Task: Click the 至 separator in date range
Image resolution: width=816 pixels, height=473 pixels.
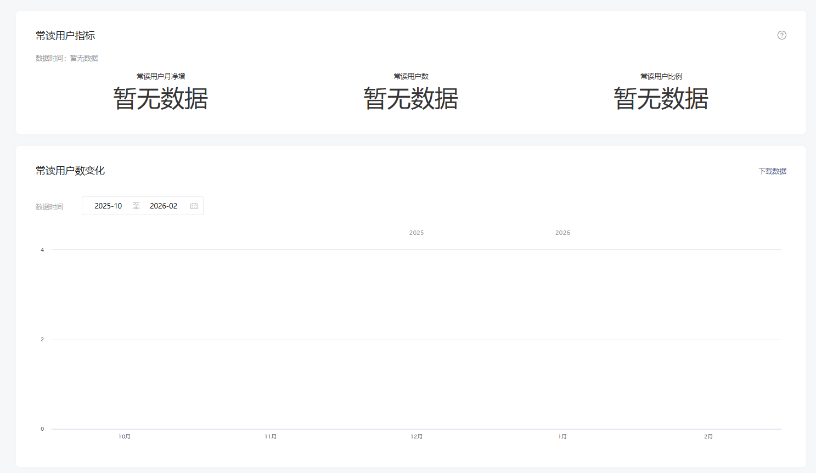Action: pyautogui.click(x=136, y=206)
